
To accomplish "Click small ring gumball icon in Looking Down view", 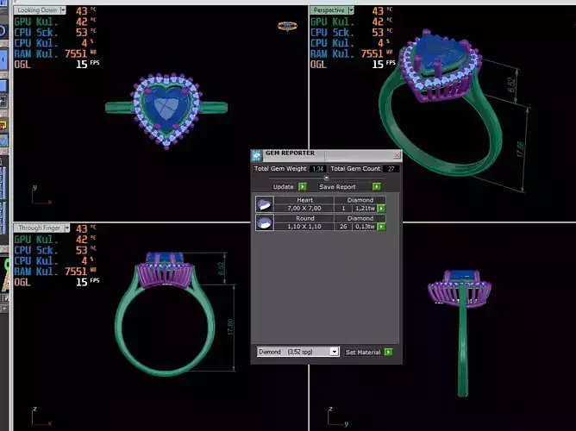I will coord(287,26).
